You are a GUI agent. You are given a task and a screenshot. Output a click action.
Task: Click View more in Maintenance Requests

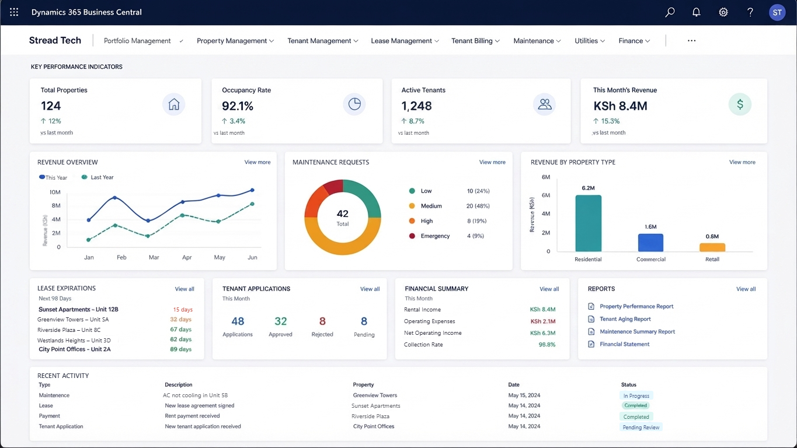492,162
